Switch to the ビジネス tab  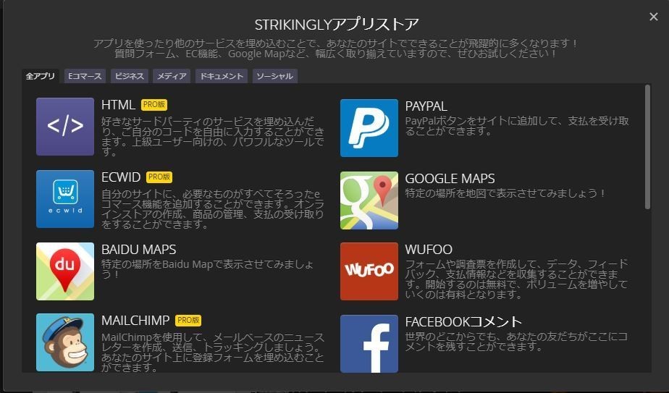[130, 76]
